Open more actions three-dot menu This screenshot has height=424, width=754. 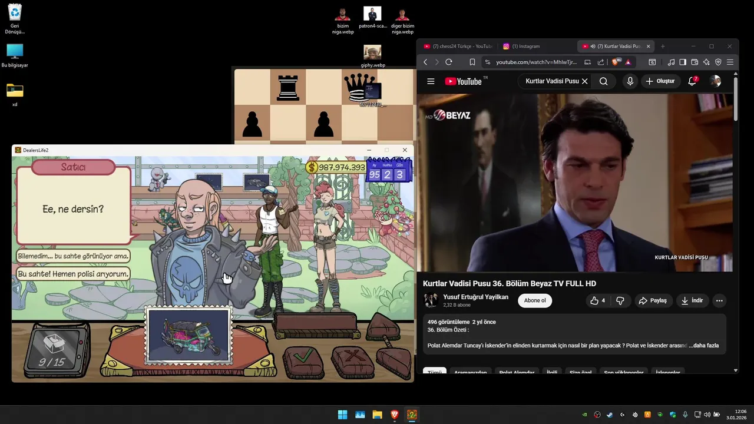tap(719, 300)
